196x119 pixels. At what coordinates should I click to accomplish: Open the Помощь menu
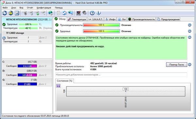point(59,7)
